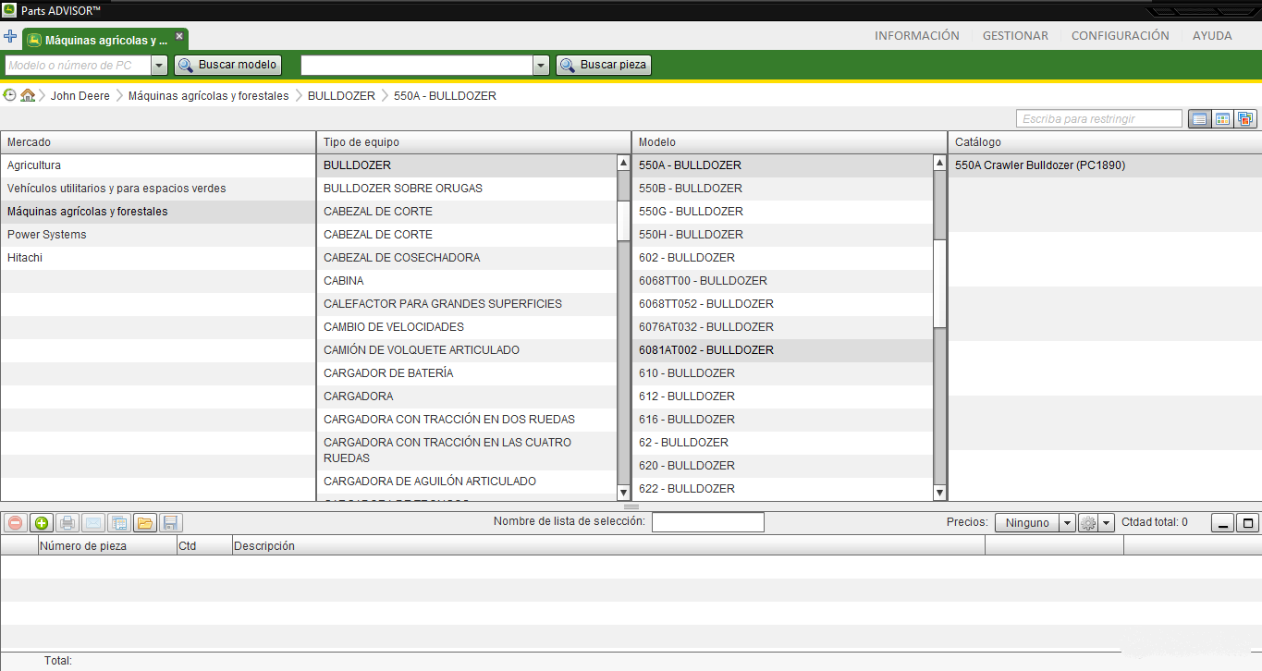Open CONFIGURACIÓN menu
The width and height of the screenshot is (1262, 671).
1121,35
